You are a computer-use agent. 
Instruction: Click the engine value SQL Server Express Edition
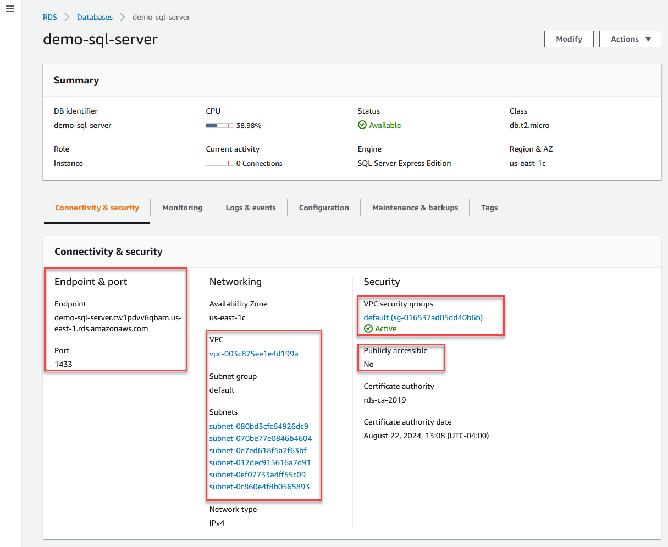point(405,163)
